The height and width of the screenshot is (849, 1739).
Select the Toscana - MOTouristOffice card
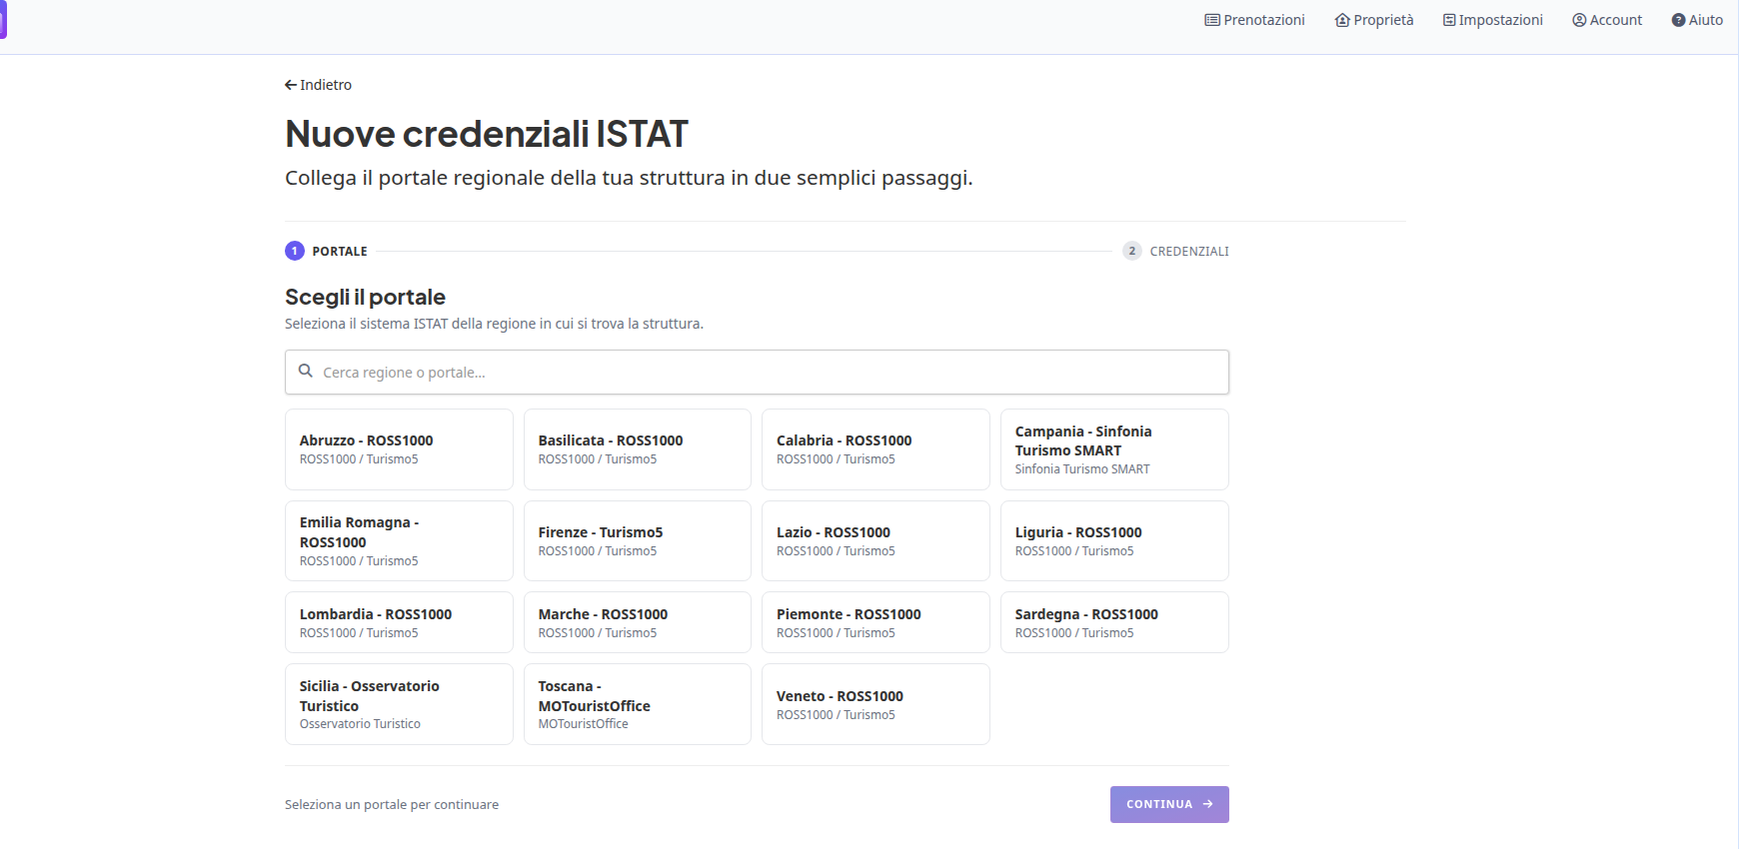pos(638,704)
